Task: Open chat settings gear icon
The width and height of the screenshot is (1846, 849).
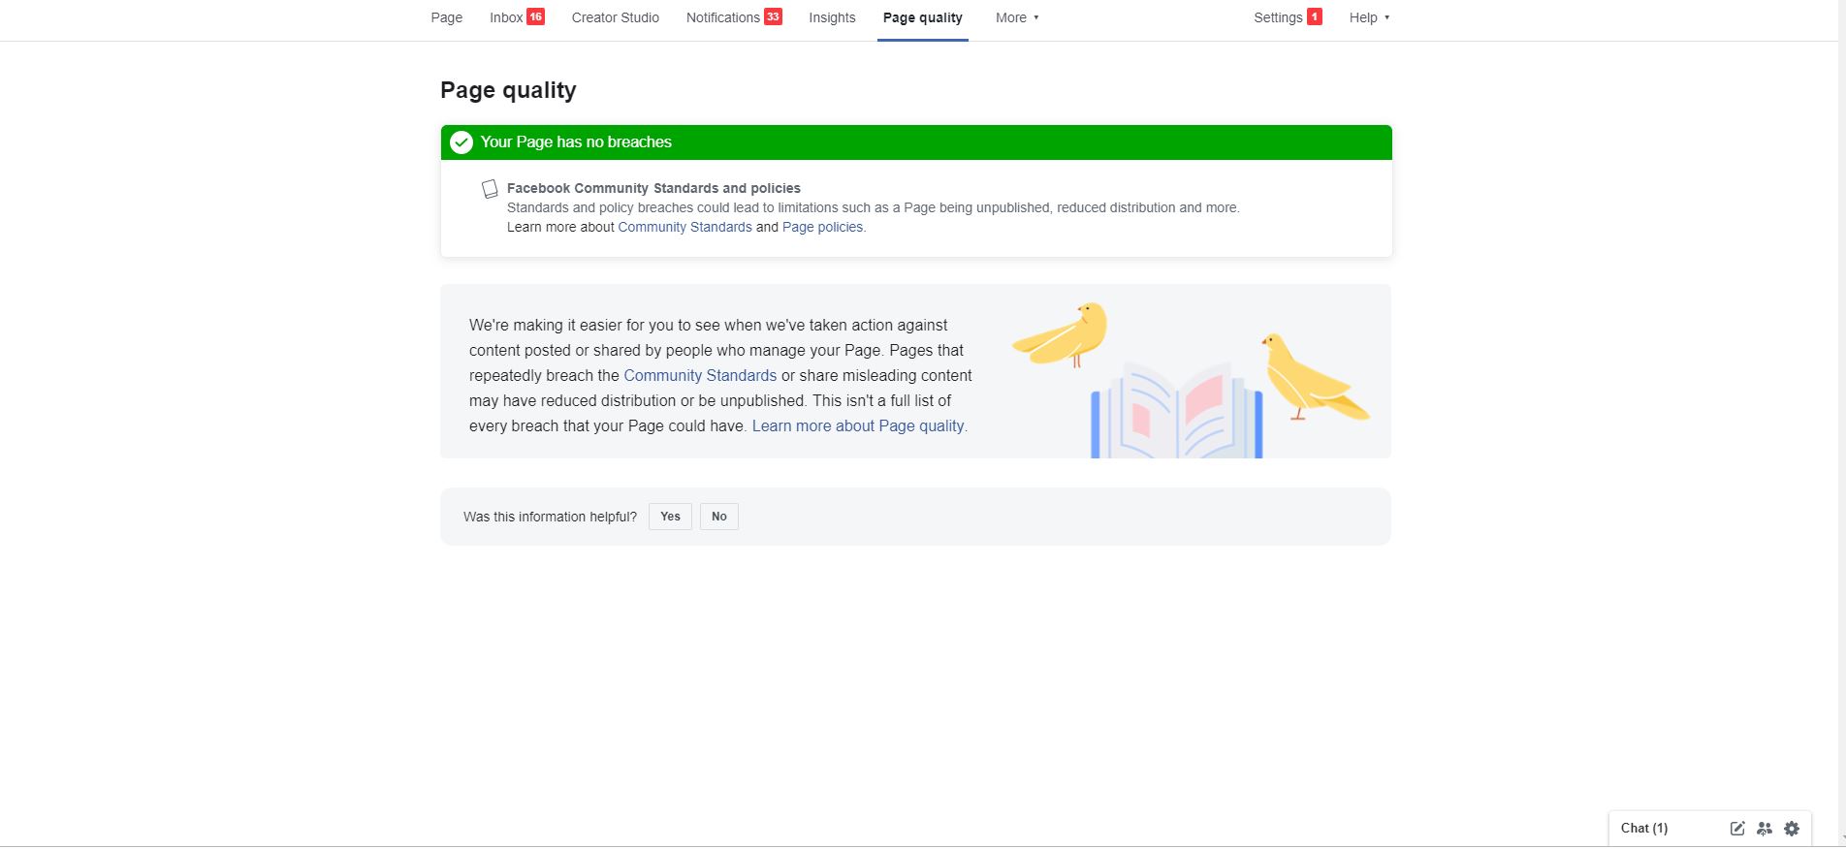Action: pos(1792,829)
